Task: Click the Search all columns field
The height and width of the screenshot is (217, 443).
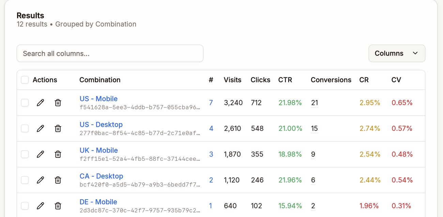Action: (x=110, y=53)
